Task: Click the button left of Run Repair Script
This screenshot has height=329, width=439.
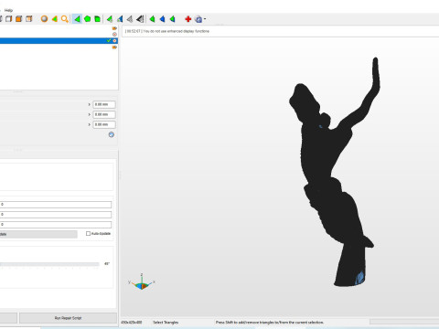Action: click(x=8, y=318)
